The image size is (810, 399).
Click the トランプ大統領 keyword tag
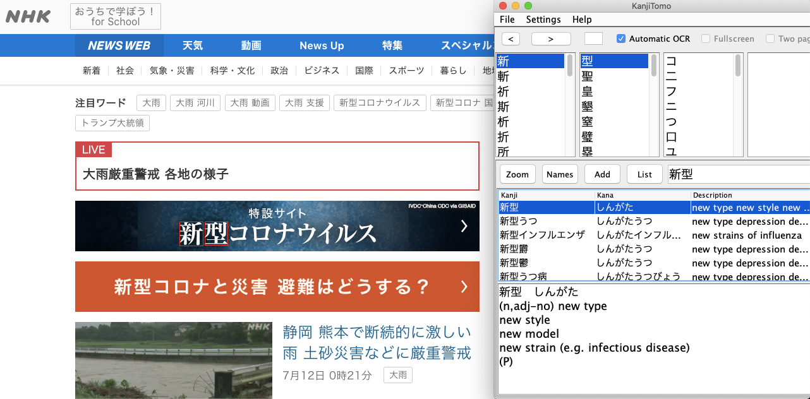click(x=112, y=122)
